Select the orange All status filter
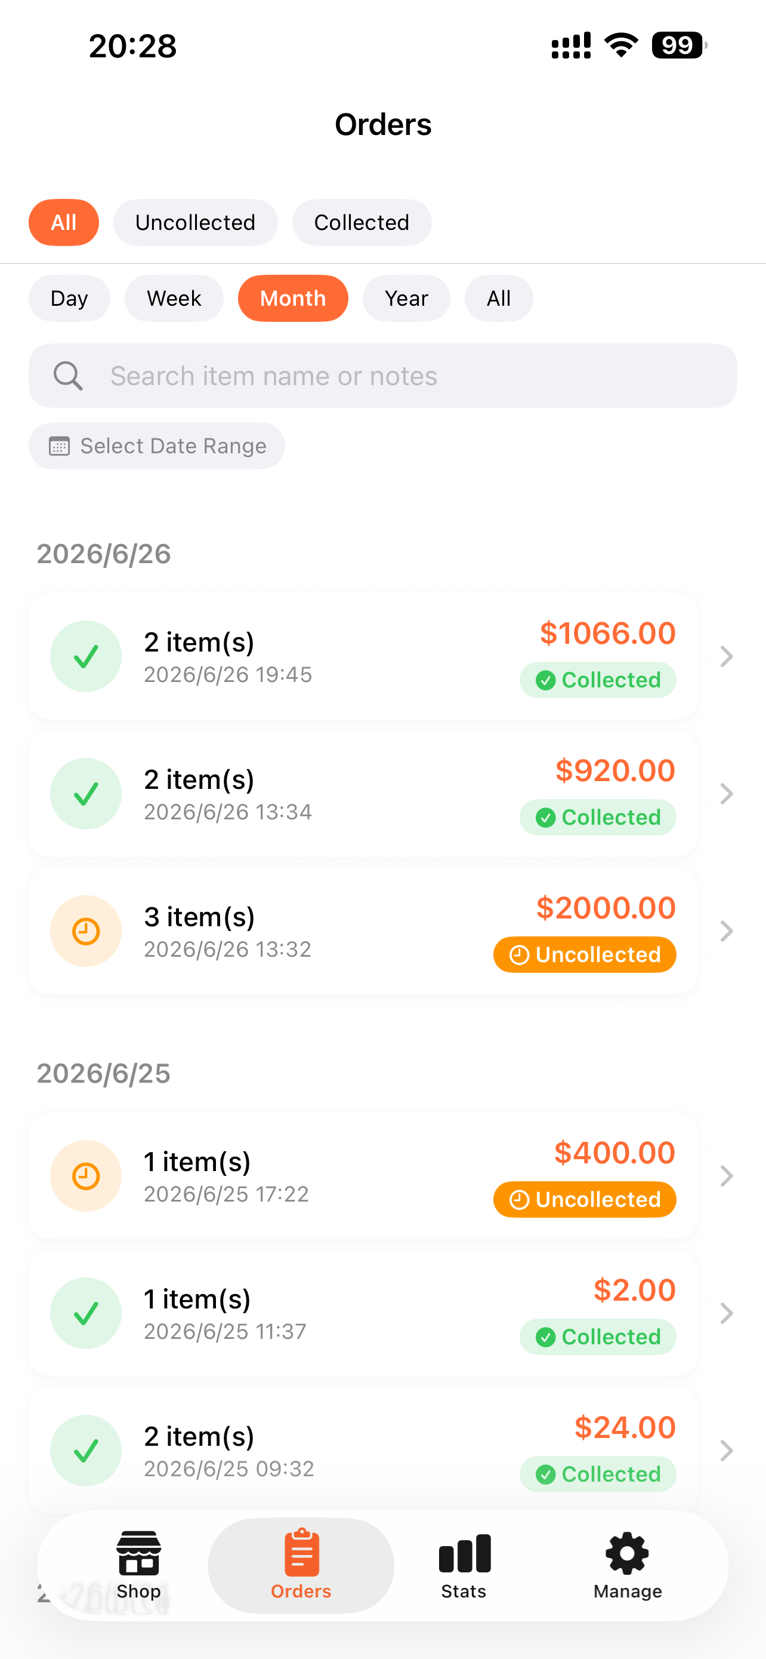The width and height of the screenshot is (766, 1659). coord(64,222)
